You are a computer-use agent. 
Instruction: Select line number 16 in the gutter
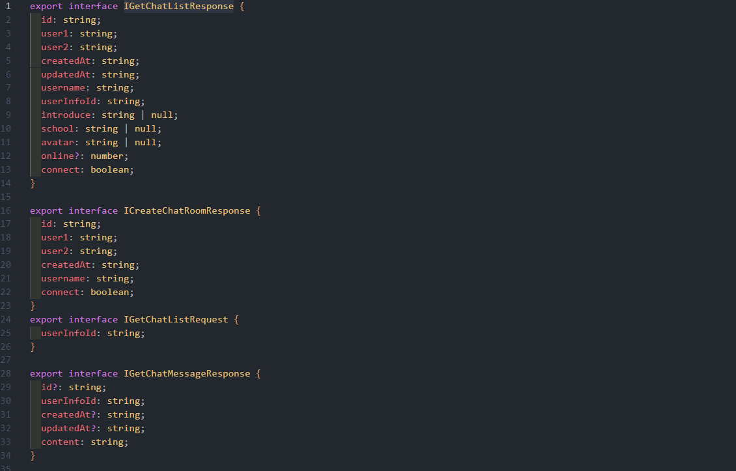click(x=7, y=210)
